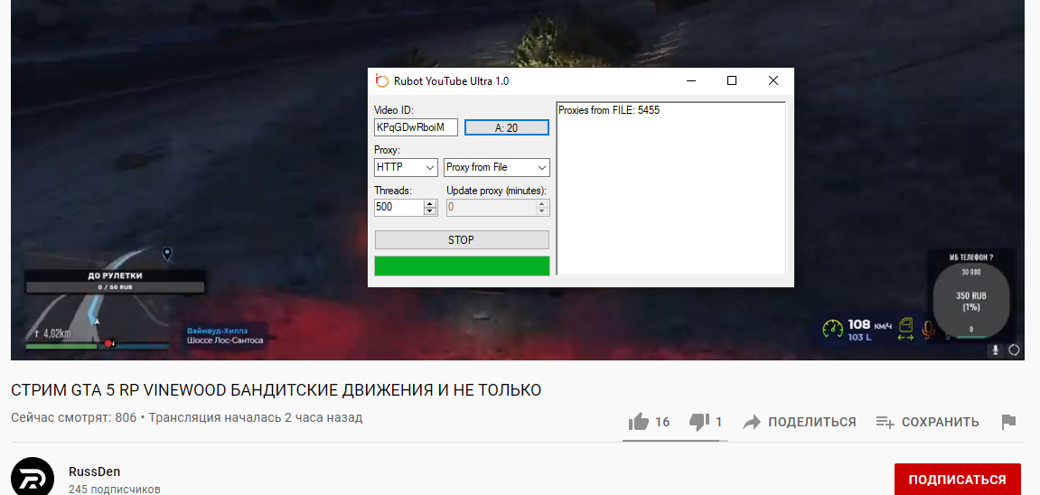Expand the HTTP proxy type dropdown
This screenshot has width=1040, height=495.
click(x=429, y=167)
